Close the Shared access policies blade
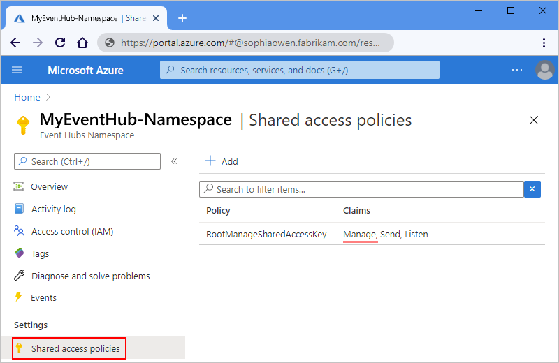This screenshot has width=559, height=363. pyautogui.click(x=534, y=120)
